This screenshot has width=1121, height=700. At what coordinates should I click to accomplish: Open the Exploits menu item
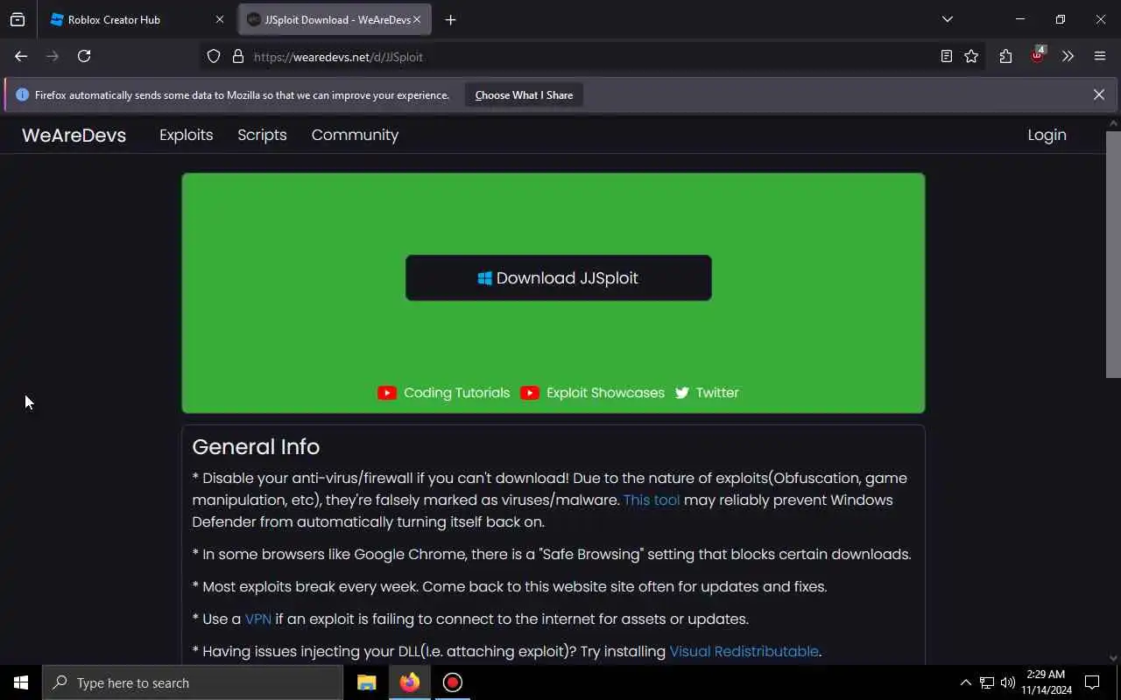pyautogui.click(x=186, y=135)
